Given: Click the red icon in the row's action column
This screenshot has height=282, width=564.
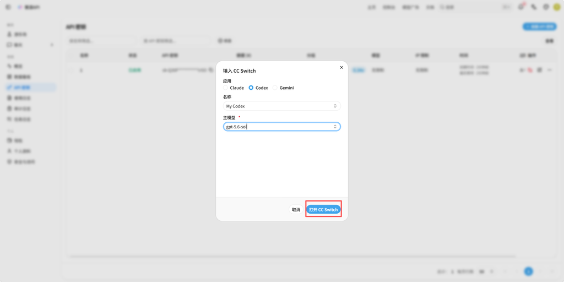Looking at the screenshot, I should (x=530, y=70).
